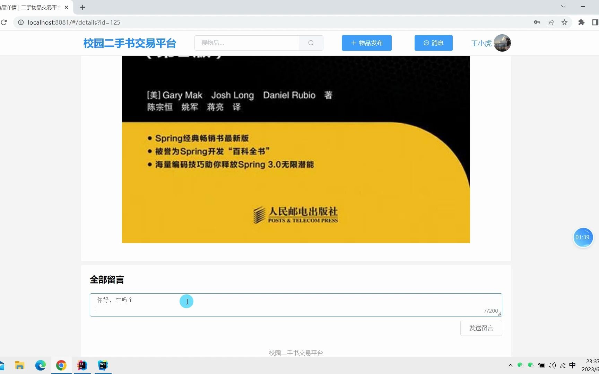
Task: Open the 消息 messages panel
Action: coord(433,43)
